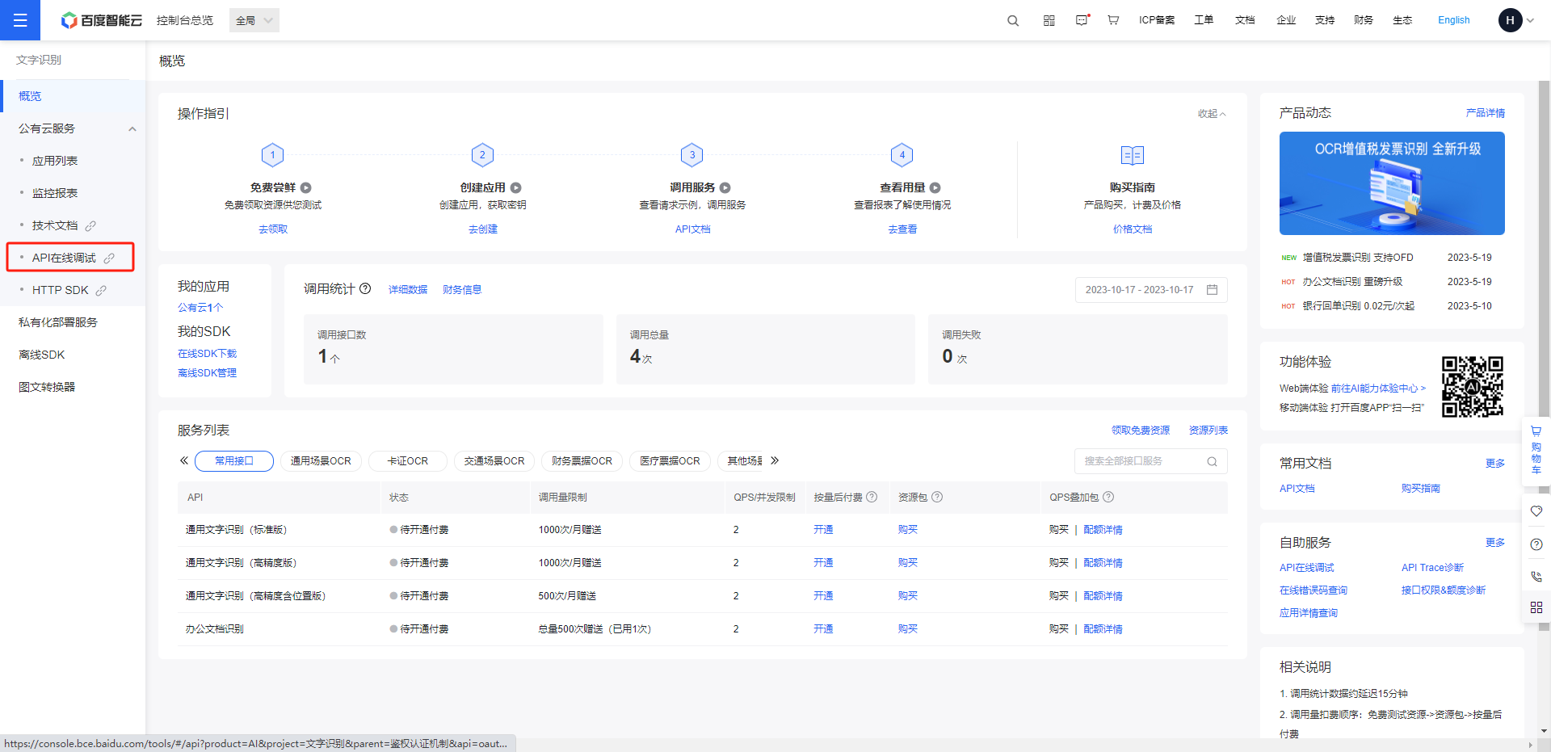1551x752 pixels.
Task: Click play icon next to 免费尝鲜
Action: click(x=306, y=187)
